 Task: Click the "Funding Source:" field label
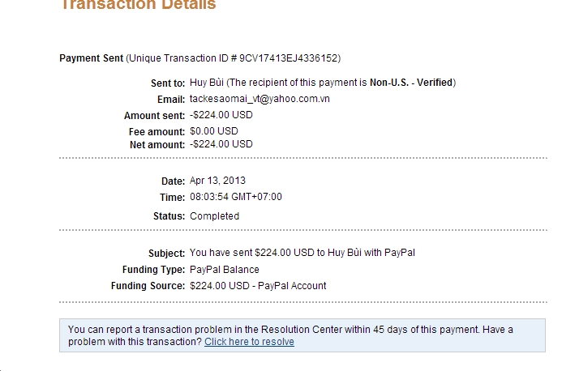(x=148, y=286)
